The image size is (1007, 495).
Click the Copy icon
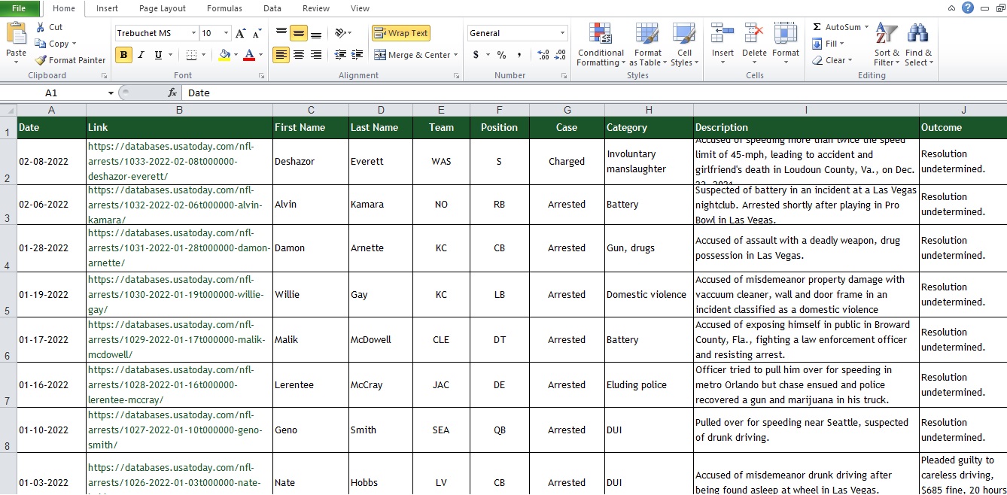pos(41,44)
